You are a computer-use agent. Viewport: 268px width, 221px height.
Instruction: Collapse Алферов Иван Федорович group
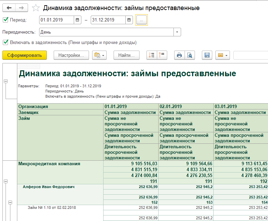click(10, 203)
